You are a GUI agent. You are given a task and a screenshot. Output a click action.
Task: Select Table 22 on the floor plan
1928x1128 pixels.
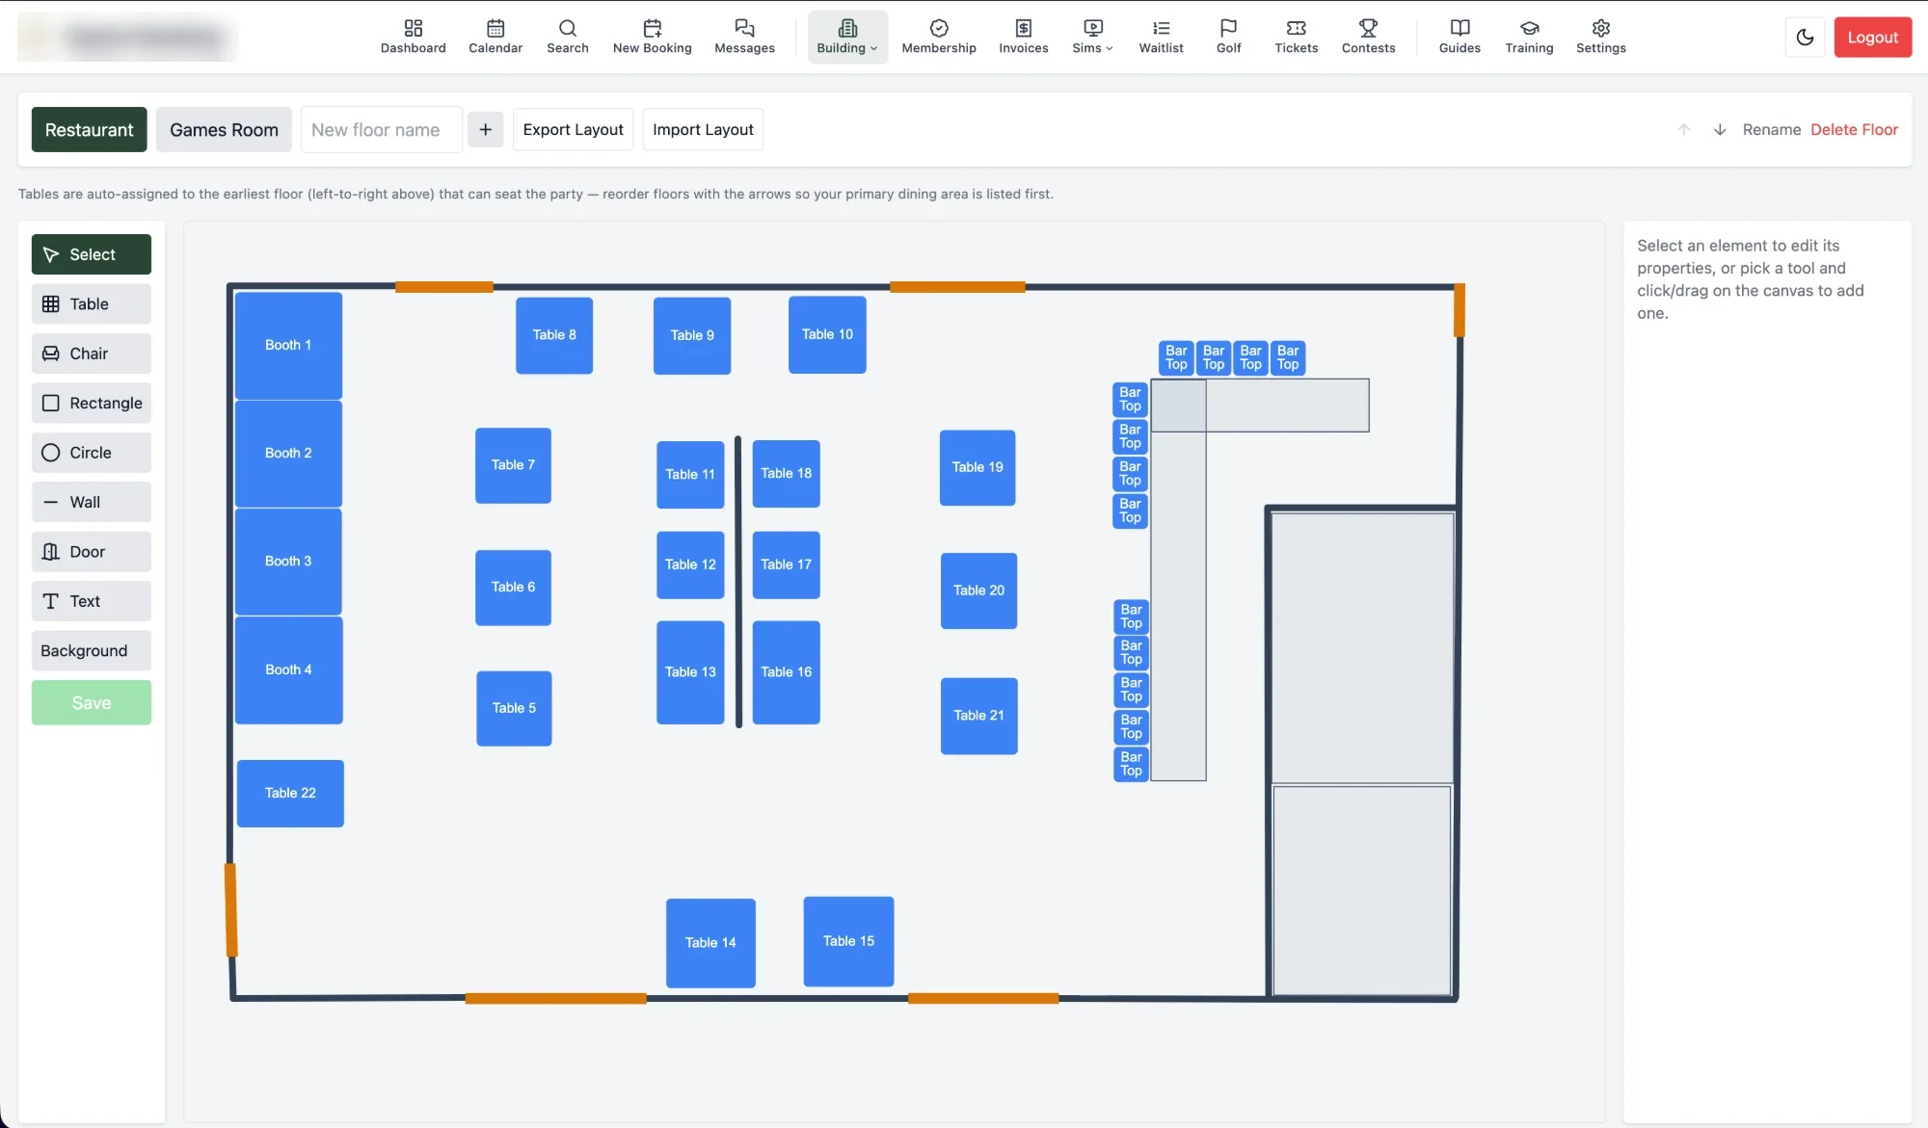[290, 793]
